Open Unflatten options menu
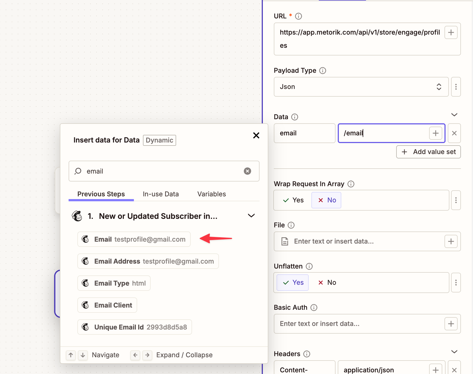This screenshot has height=374, width=473. (x=456, y=283)
